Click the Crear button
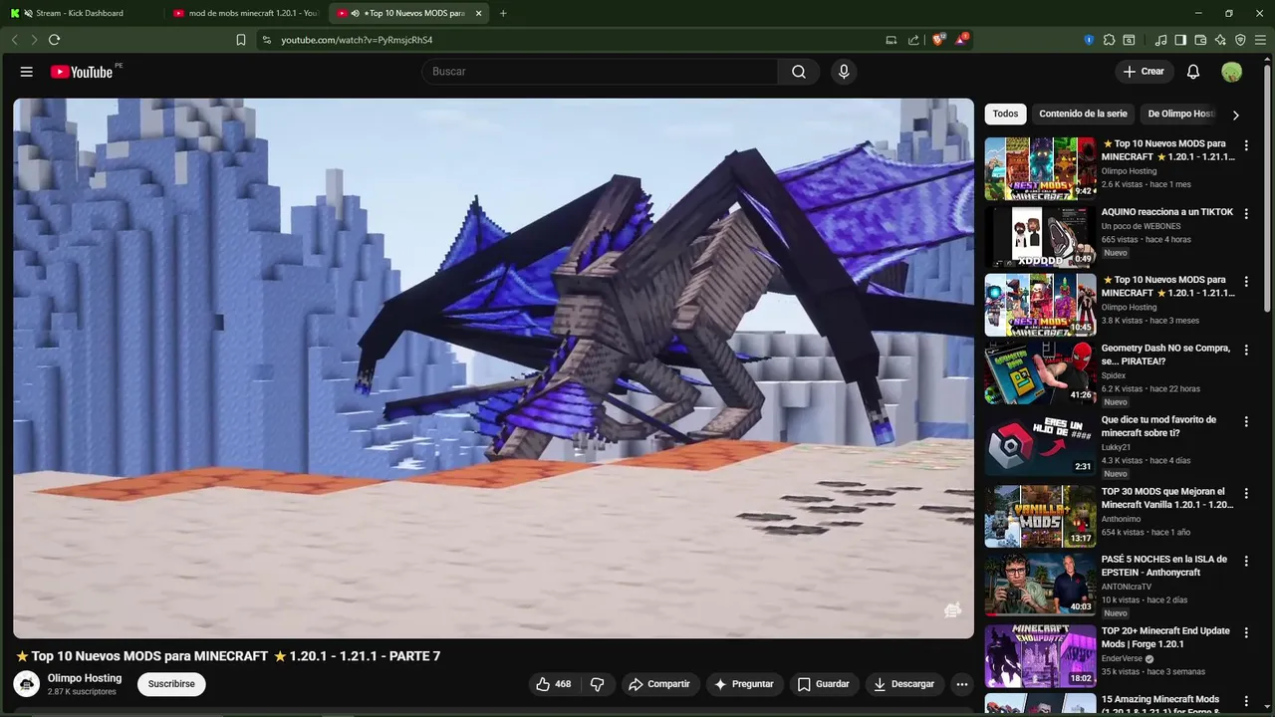Viewport: 1275px width, 717px height. tap(1144, 72)
